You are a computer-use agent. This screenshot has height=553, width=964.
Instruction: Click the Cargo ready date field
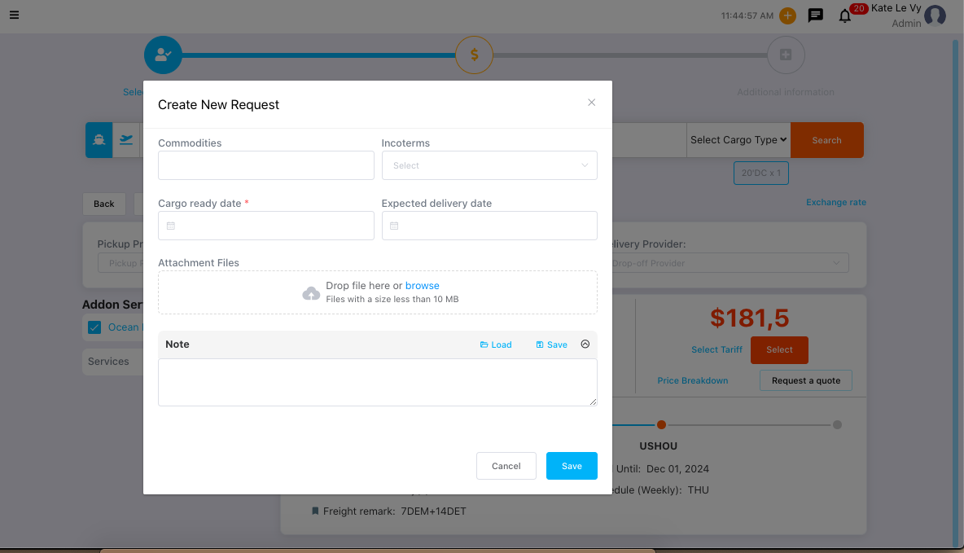point(266,226)
